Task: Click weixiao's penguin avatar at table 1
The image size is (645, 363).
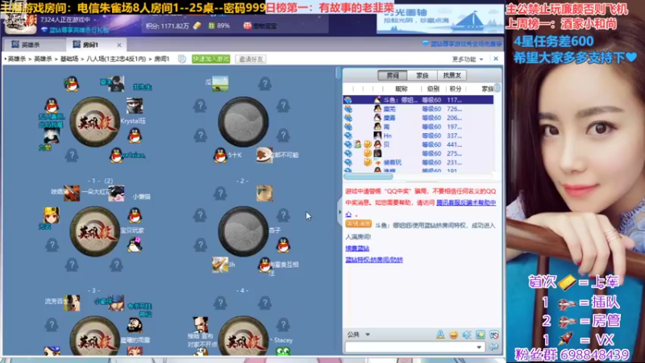Action: point(116,156)
